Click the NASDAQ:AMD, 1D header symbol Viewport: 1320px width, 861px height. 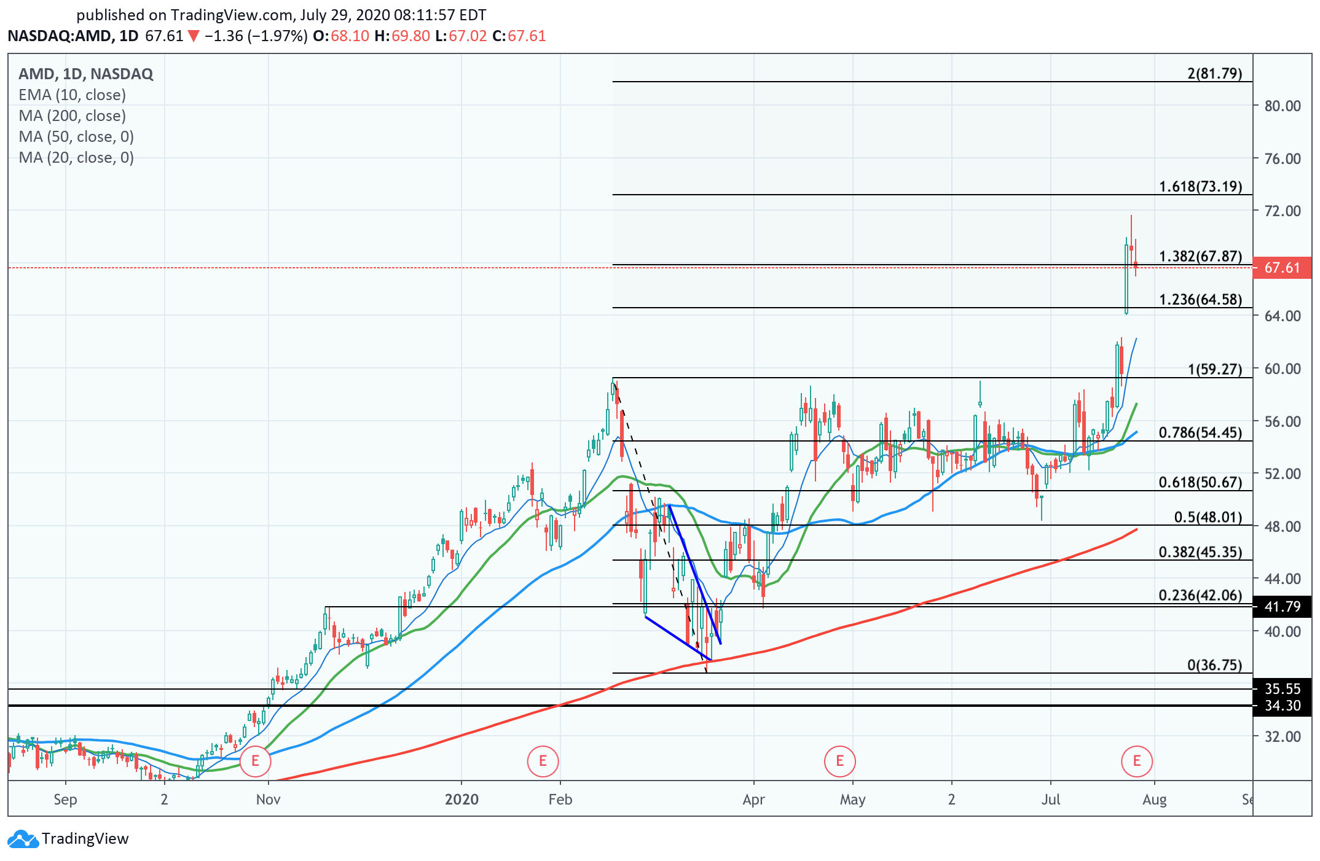click(73, 36)
